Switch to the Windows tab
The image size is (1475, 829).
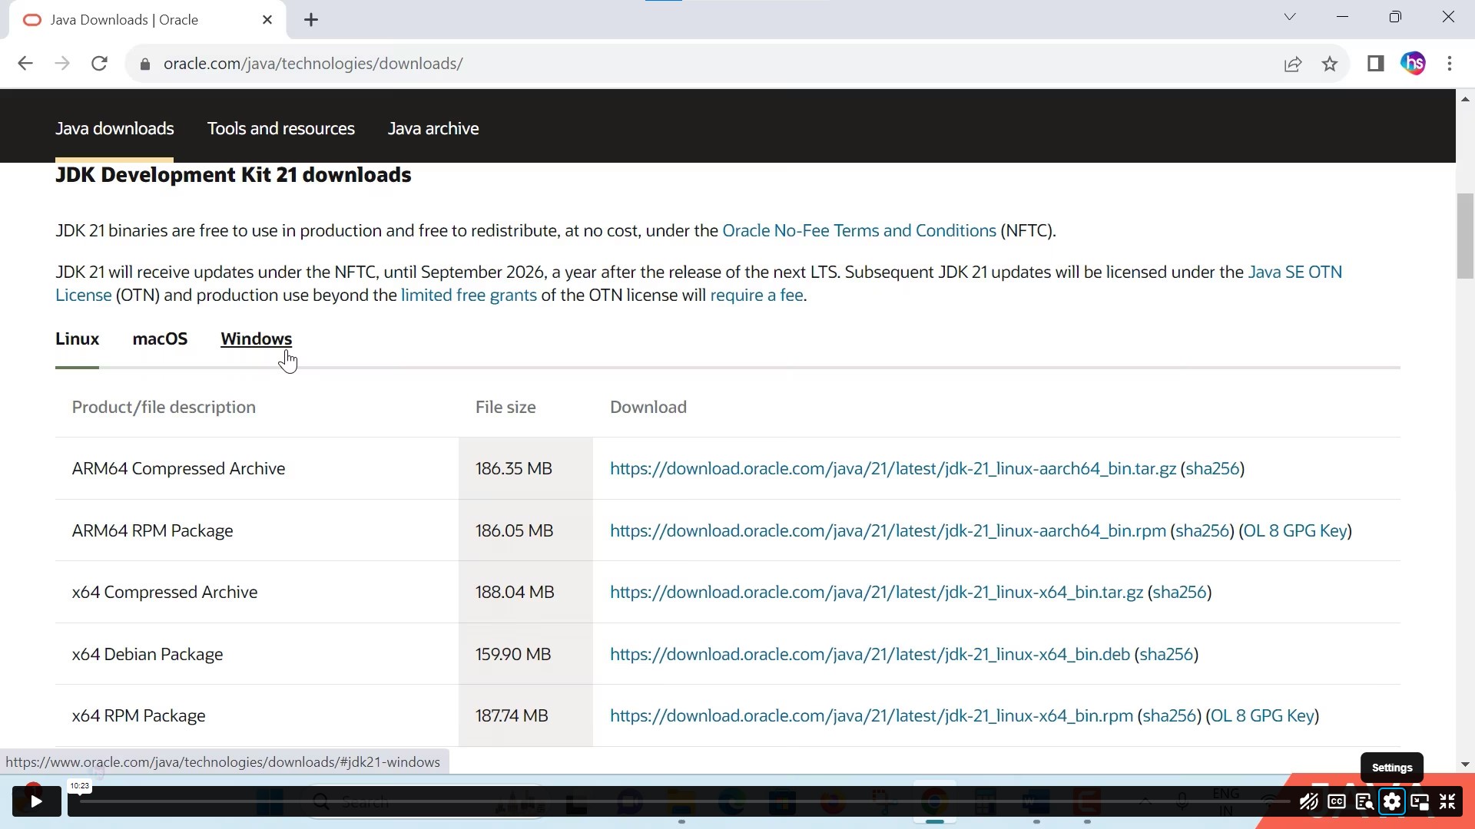click(x=257, y=338)
